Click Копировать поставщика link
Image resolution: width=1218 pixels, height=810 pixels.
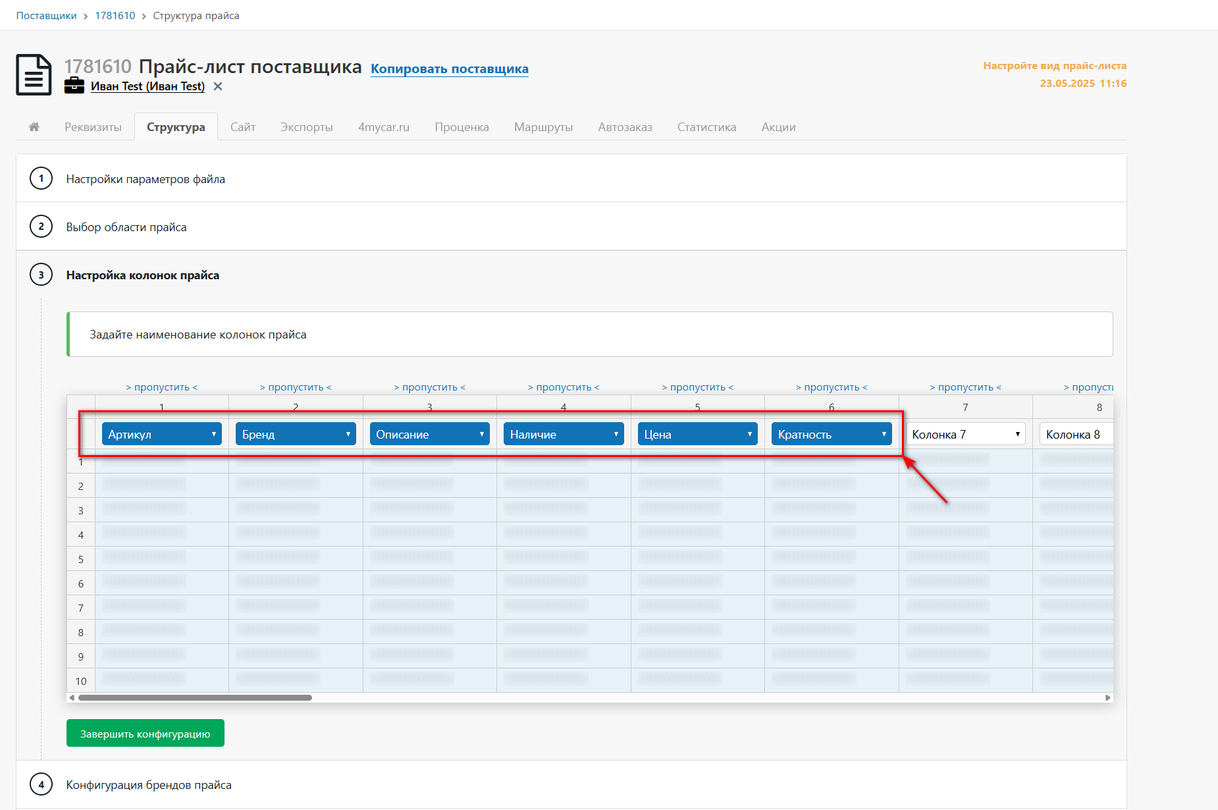pos(450,69)
